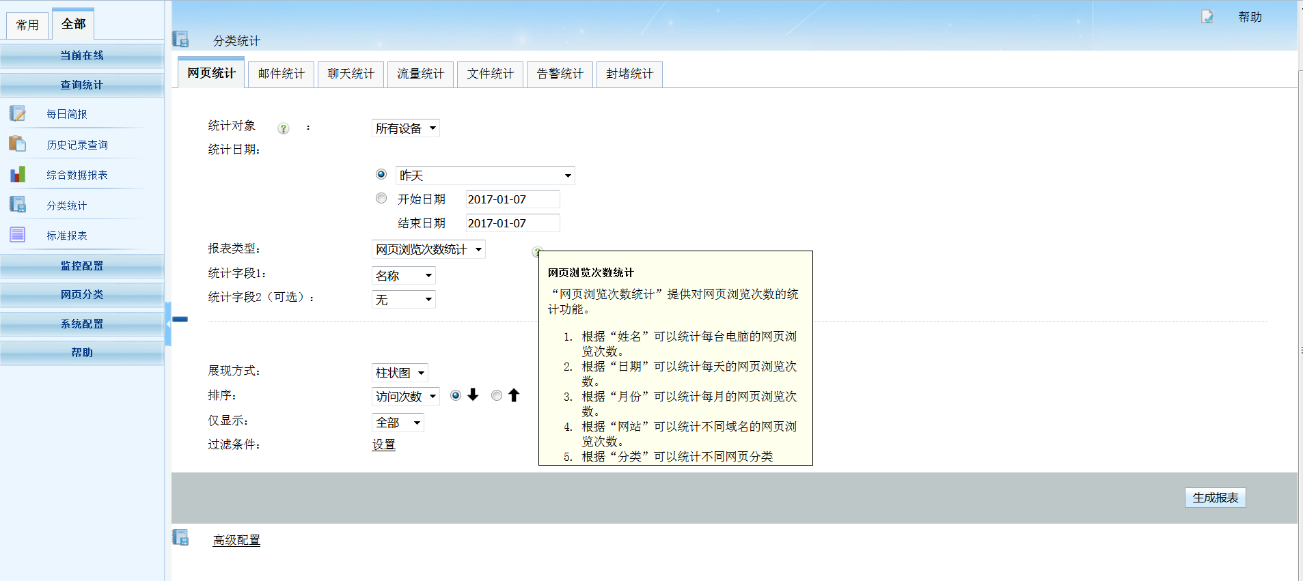Switch to the 邮件统计 tab
Viewport: 1303px width, 581px height.
282,74
